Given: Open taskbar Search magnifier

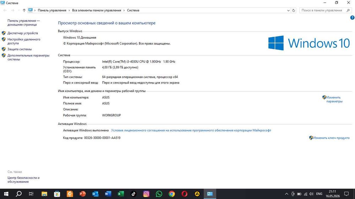Looking at the screenshot, I should click(19, 194).
